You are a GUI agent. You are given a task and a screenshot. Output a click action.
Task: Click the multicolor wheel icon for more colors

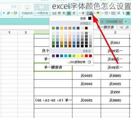(x=89, y=62)
